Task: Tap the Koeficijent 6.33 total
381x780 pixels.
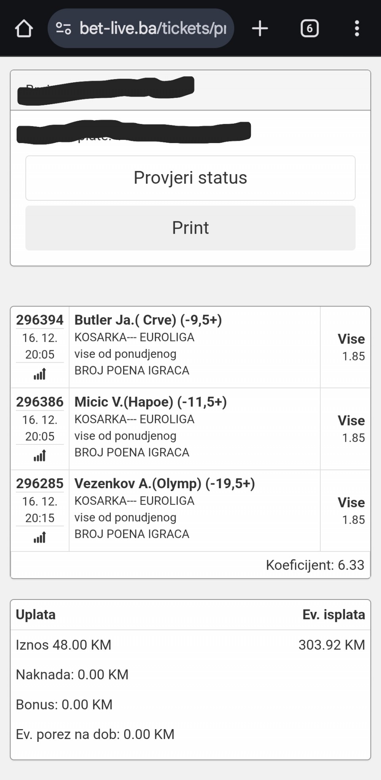Action: pyautogui.click(x=315, y=565)
